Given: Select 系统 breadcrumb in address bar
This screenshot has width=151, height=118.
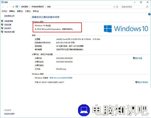Looking at the screenshot, I should click(49, 7).
